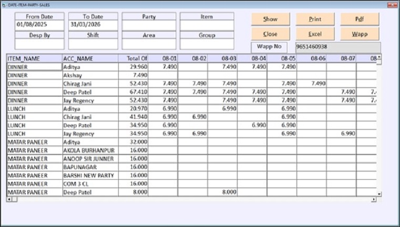Click the Wapp No field 9651460938
Image resolution: width=400 pixels, height=227 pixels.
[x=339, y=47]
